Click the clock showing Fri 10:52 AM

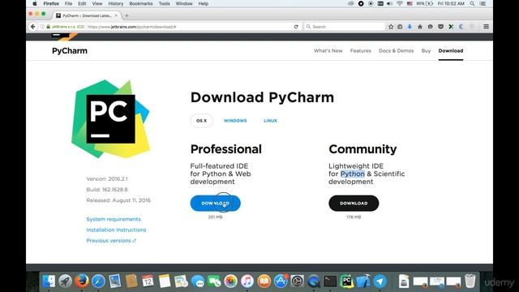click(451, 3)
